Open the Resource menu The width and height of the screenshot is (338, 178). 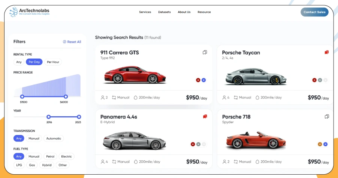pos(204,12)
